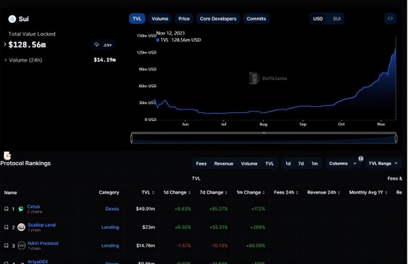Click the $14.19m volume value
This screenshot has height=264, width=408.
point(105,60)
